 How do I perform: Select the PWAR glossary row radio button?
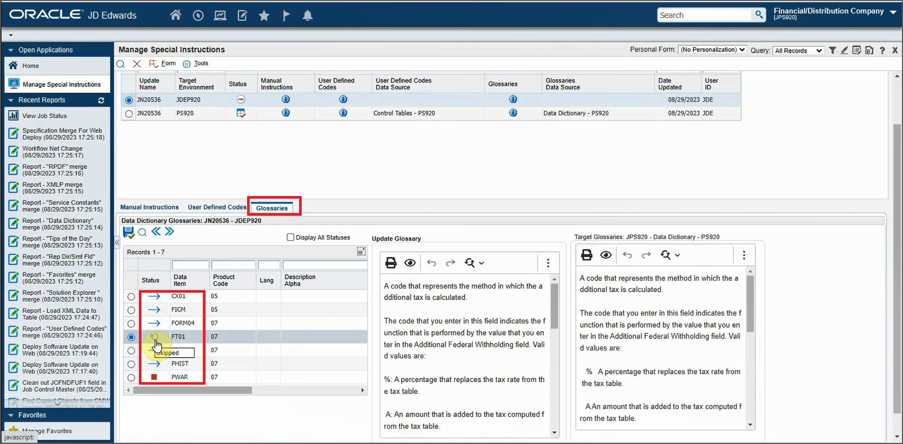[x=131, y=378]
